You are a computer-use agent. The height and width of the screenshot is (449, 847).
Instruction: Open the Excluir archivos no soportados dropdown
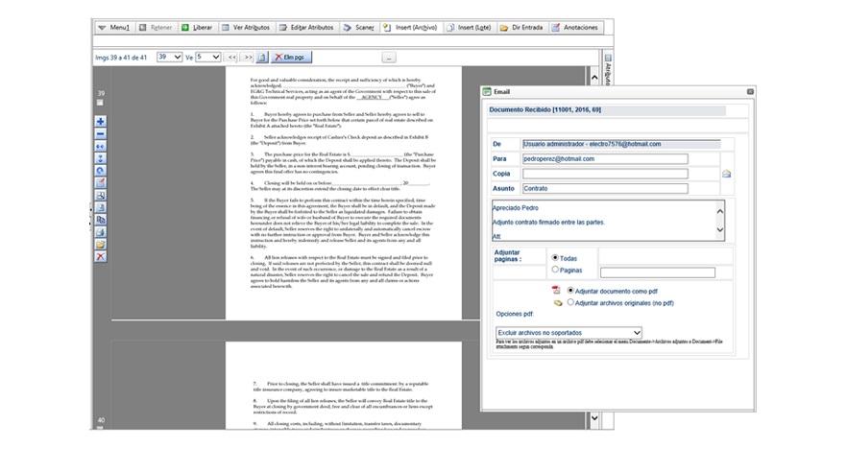click(569, 333)
